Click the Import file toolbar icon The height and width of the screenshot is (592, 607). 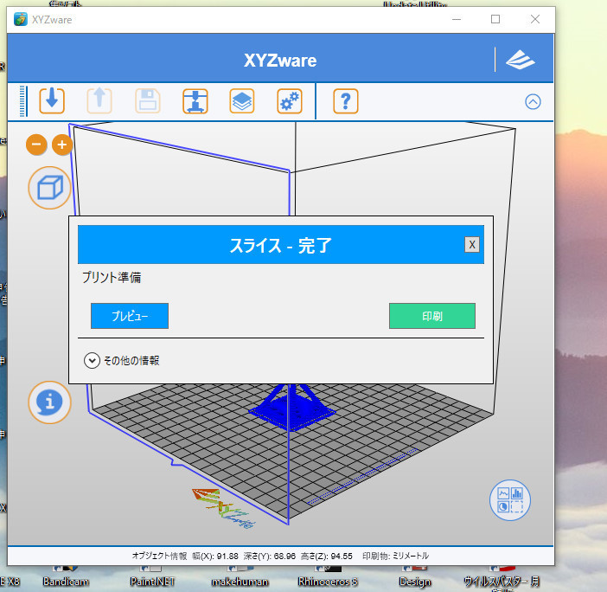(52, 100)
